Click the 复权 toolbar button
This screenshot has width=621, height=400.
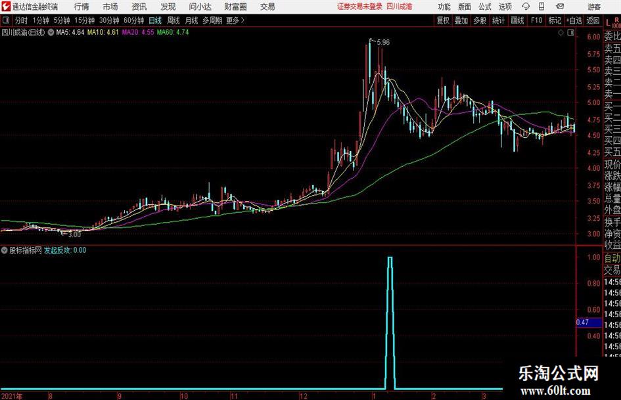(443, 20)
